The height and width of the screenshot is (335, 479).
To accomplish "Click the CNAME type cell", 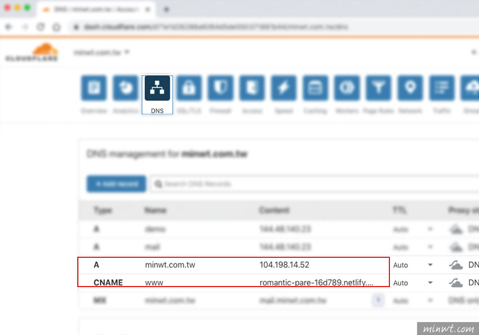I will pyautogui.click(x=108, y=283).
